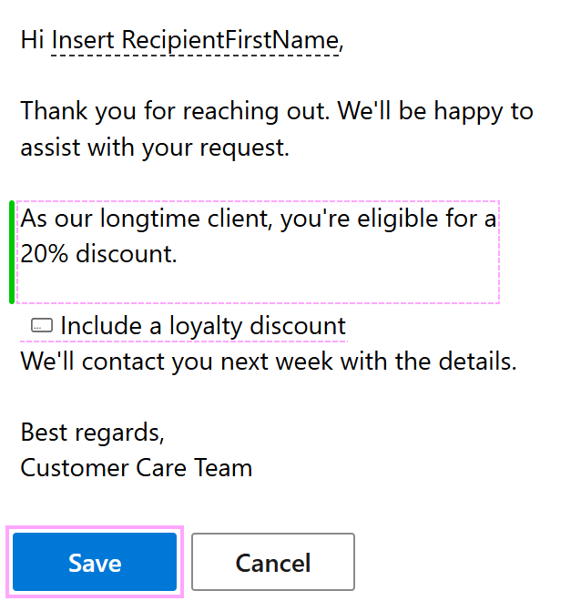Click the word "details" in the contact sentence
Viewport: 581px width, 601px height.
pyautogui.click(x=477, y=362)
